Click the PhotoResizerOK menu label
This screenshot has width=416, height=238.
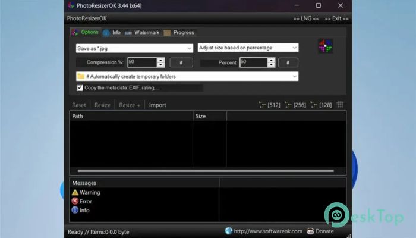[x=87, y=18]
